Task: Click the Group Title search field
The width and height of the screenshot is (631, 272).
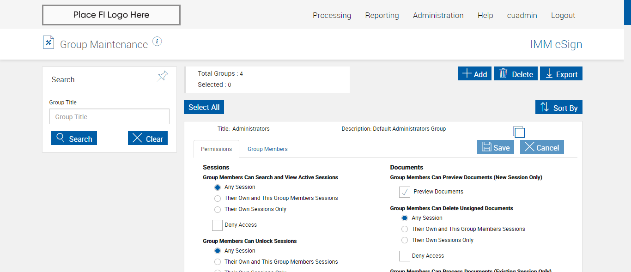Action: point(109,117)
